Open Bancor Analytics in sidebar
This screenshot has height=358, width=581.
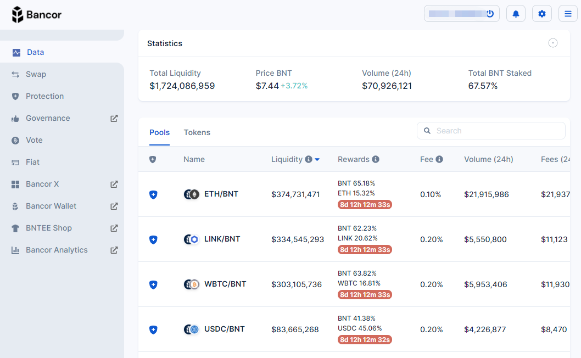pyautogui.click(x=57, y=250)
